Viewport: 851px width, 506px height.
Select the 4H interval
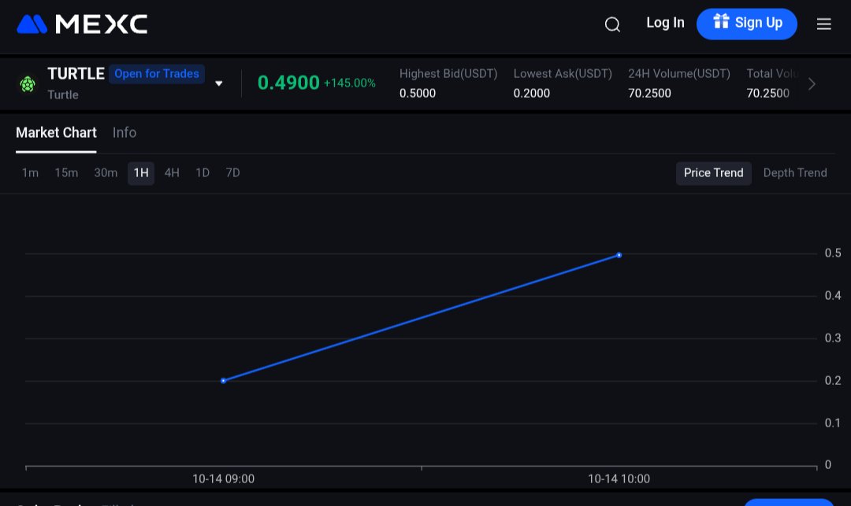[x=172, y=173]
